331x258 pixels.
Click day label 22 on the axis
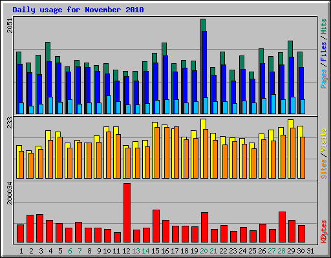coord(223,251)
